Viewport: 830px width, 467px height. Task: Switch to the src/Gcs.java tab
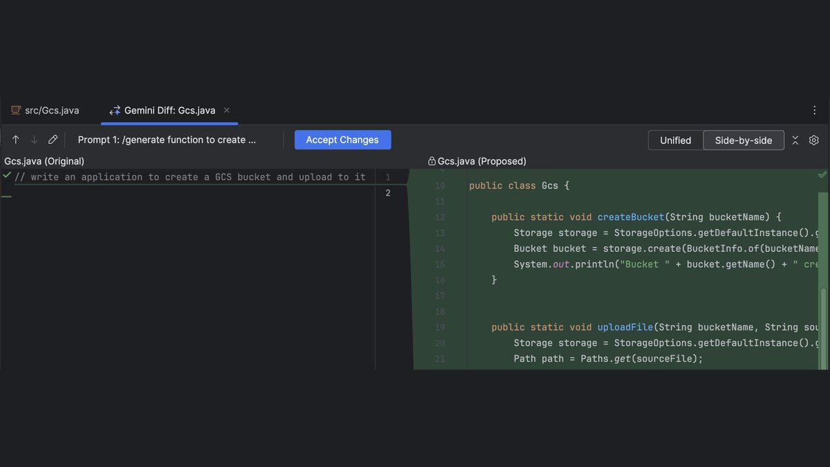point(45,110)
